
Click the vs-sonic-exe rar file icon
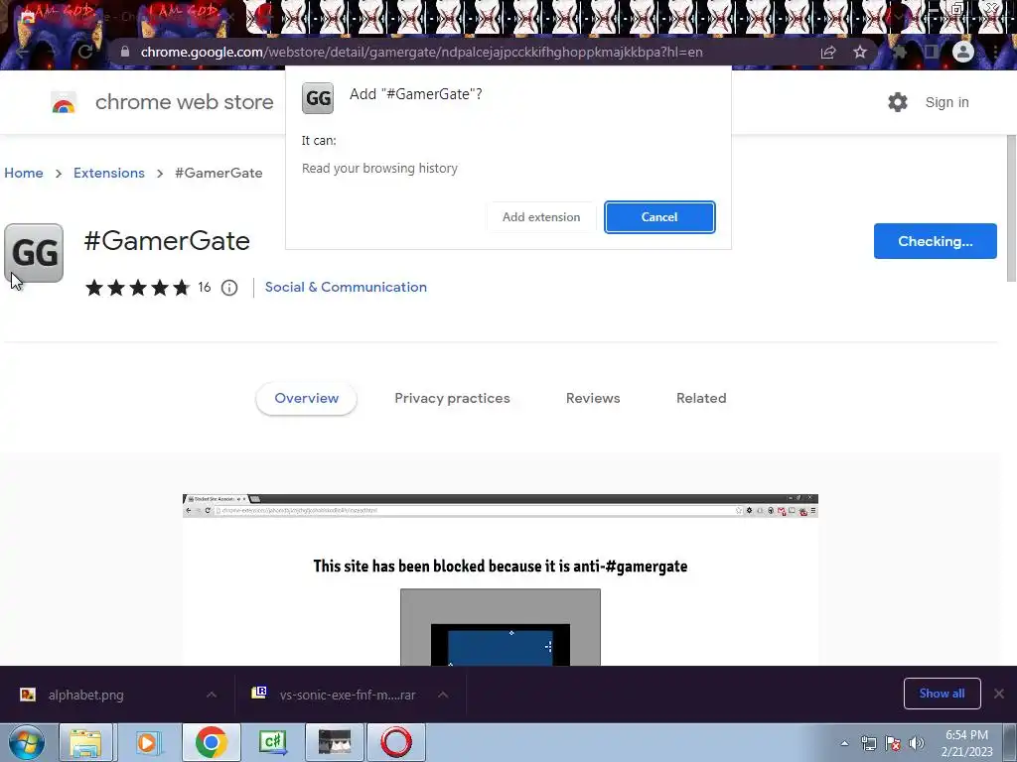pos(259,694)
